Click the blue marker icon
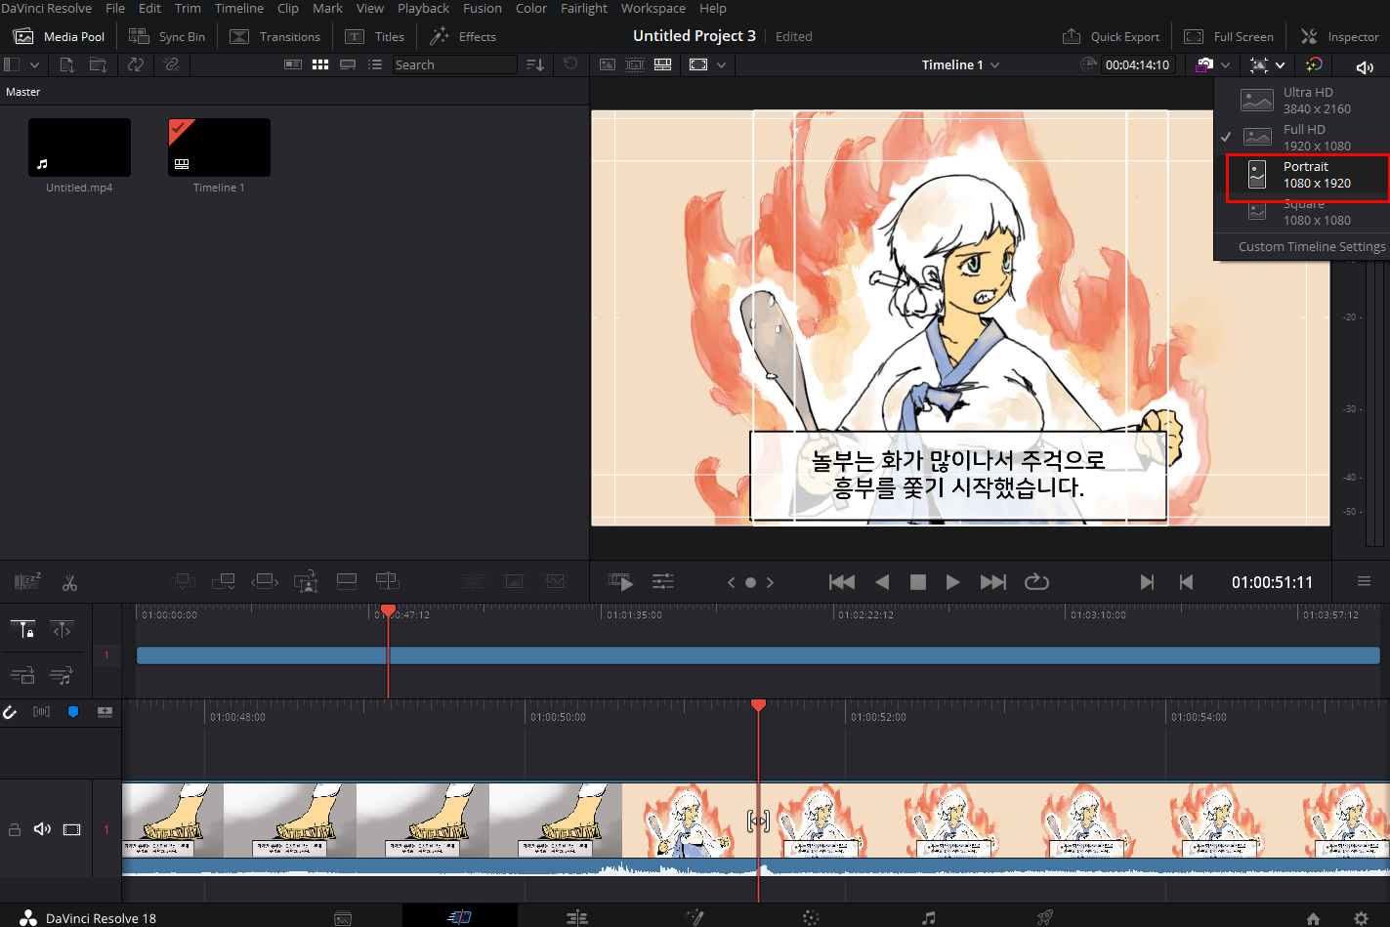The width and height of the screenshot is (1390, 927). coord(73,712)
